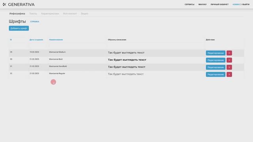Sort table by Дата создания column

[36, 40]
